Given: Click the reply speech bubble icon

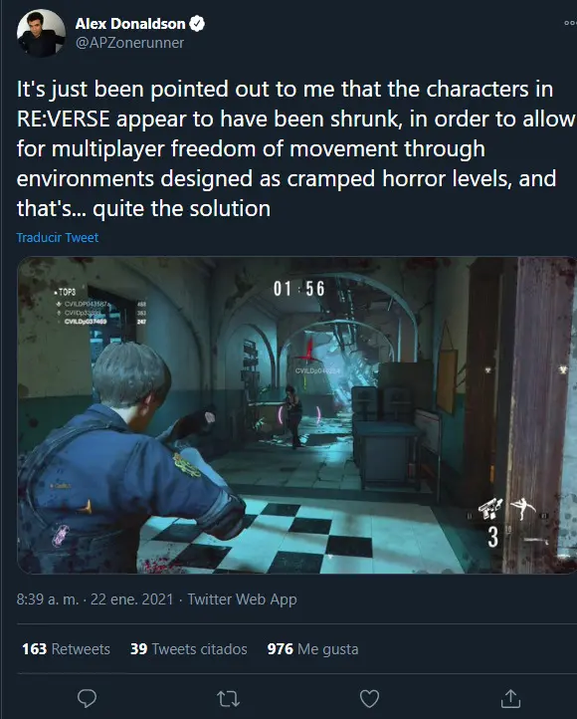Looking at the screenshot, I should pyautogui.click(x=87, y=699).
